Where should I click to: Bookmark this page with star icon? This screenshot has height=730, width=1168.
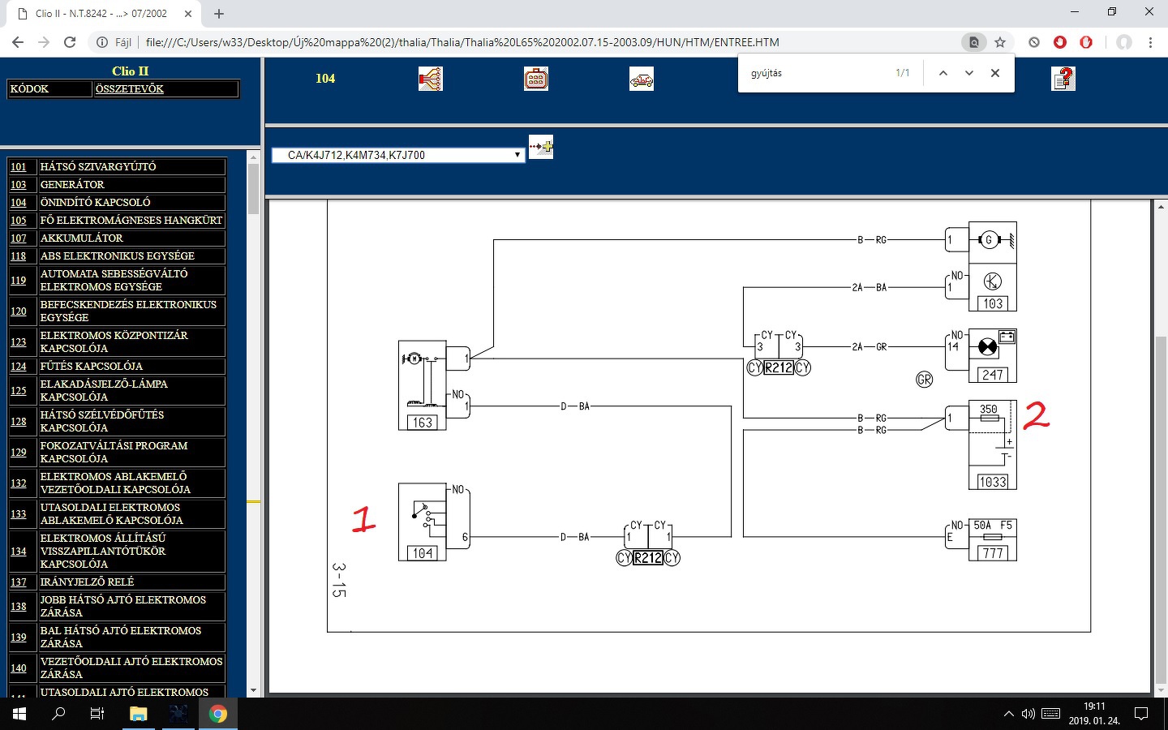(1000, 42)
